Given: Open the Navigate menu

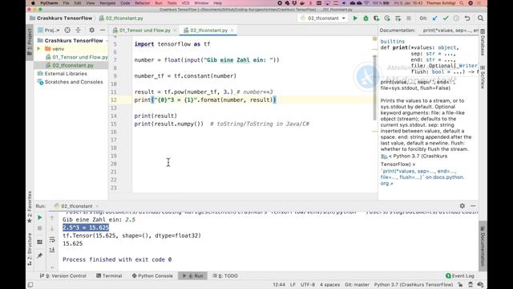Looking at the screenshot, I should point(107,3).
